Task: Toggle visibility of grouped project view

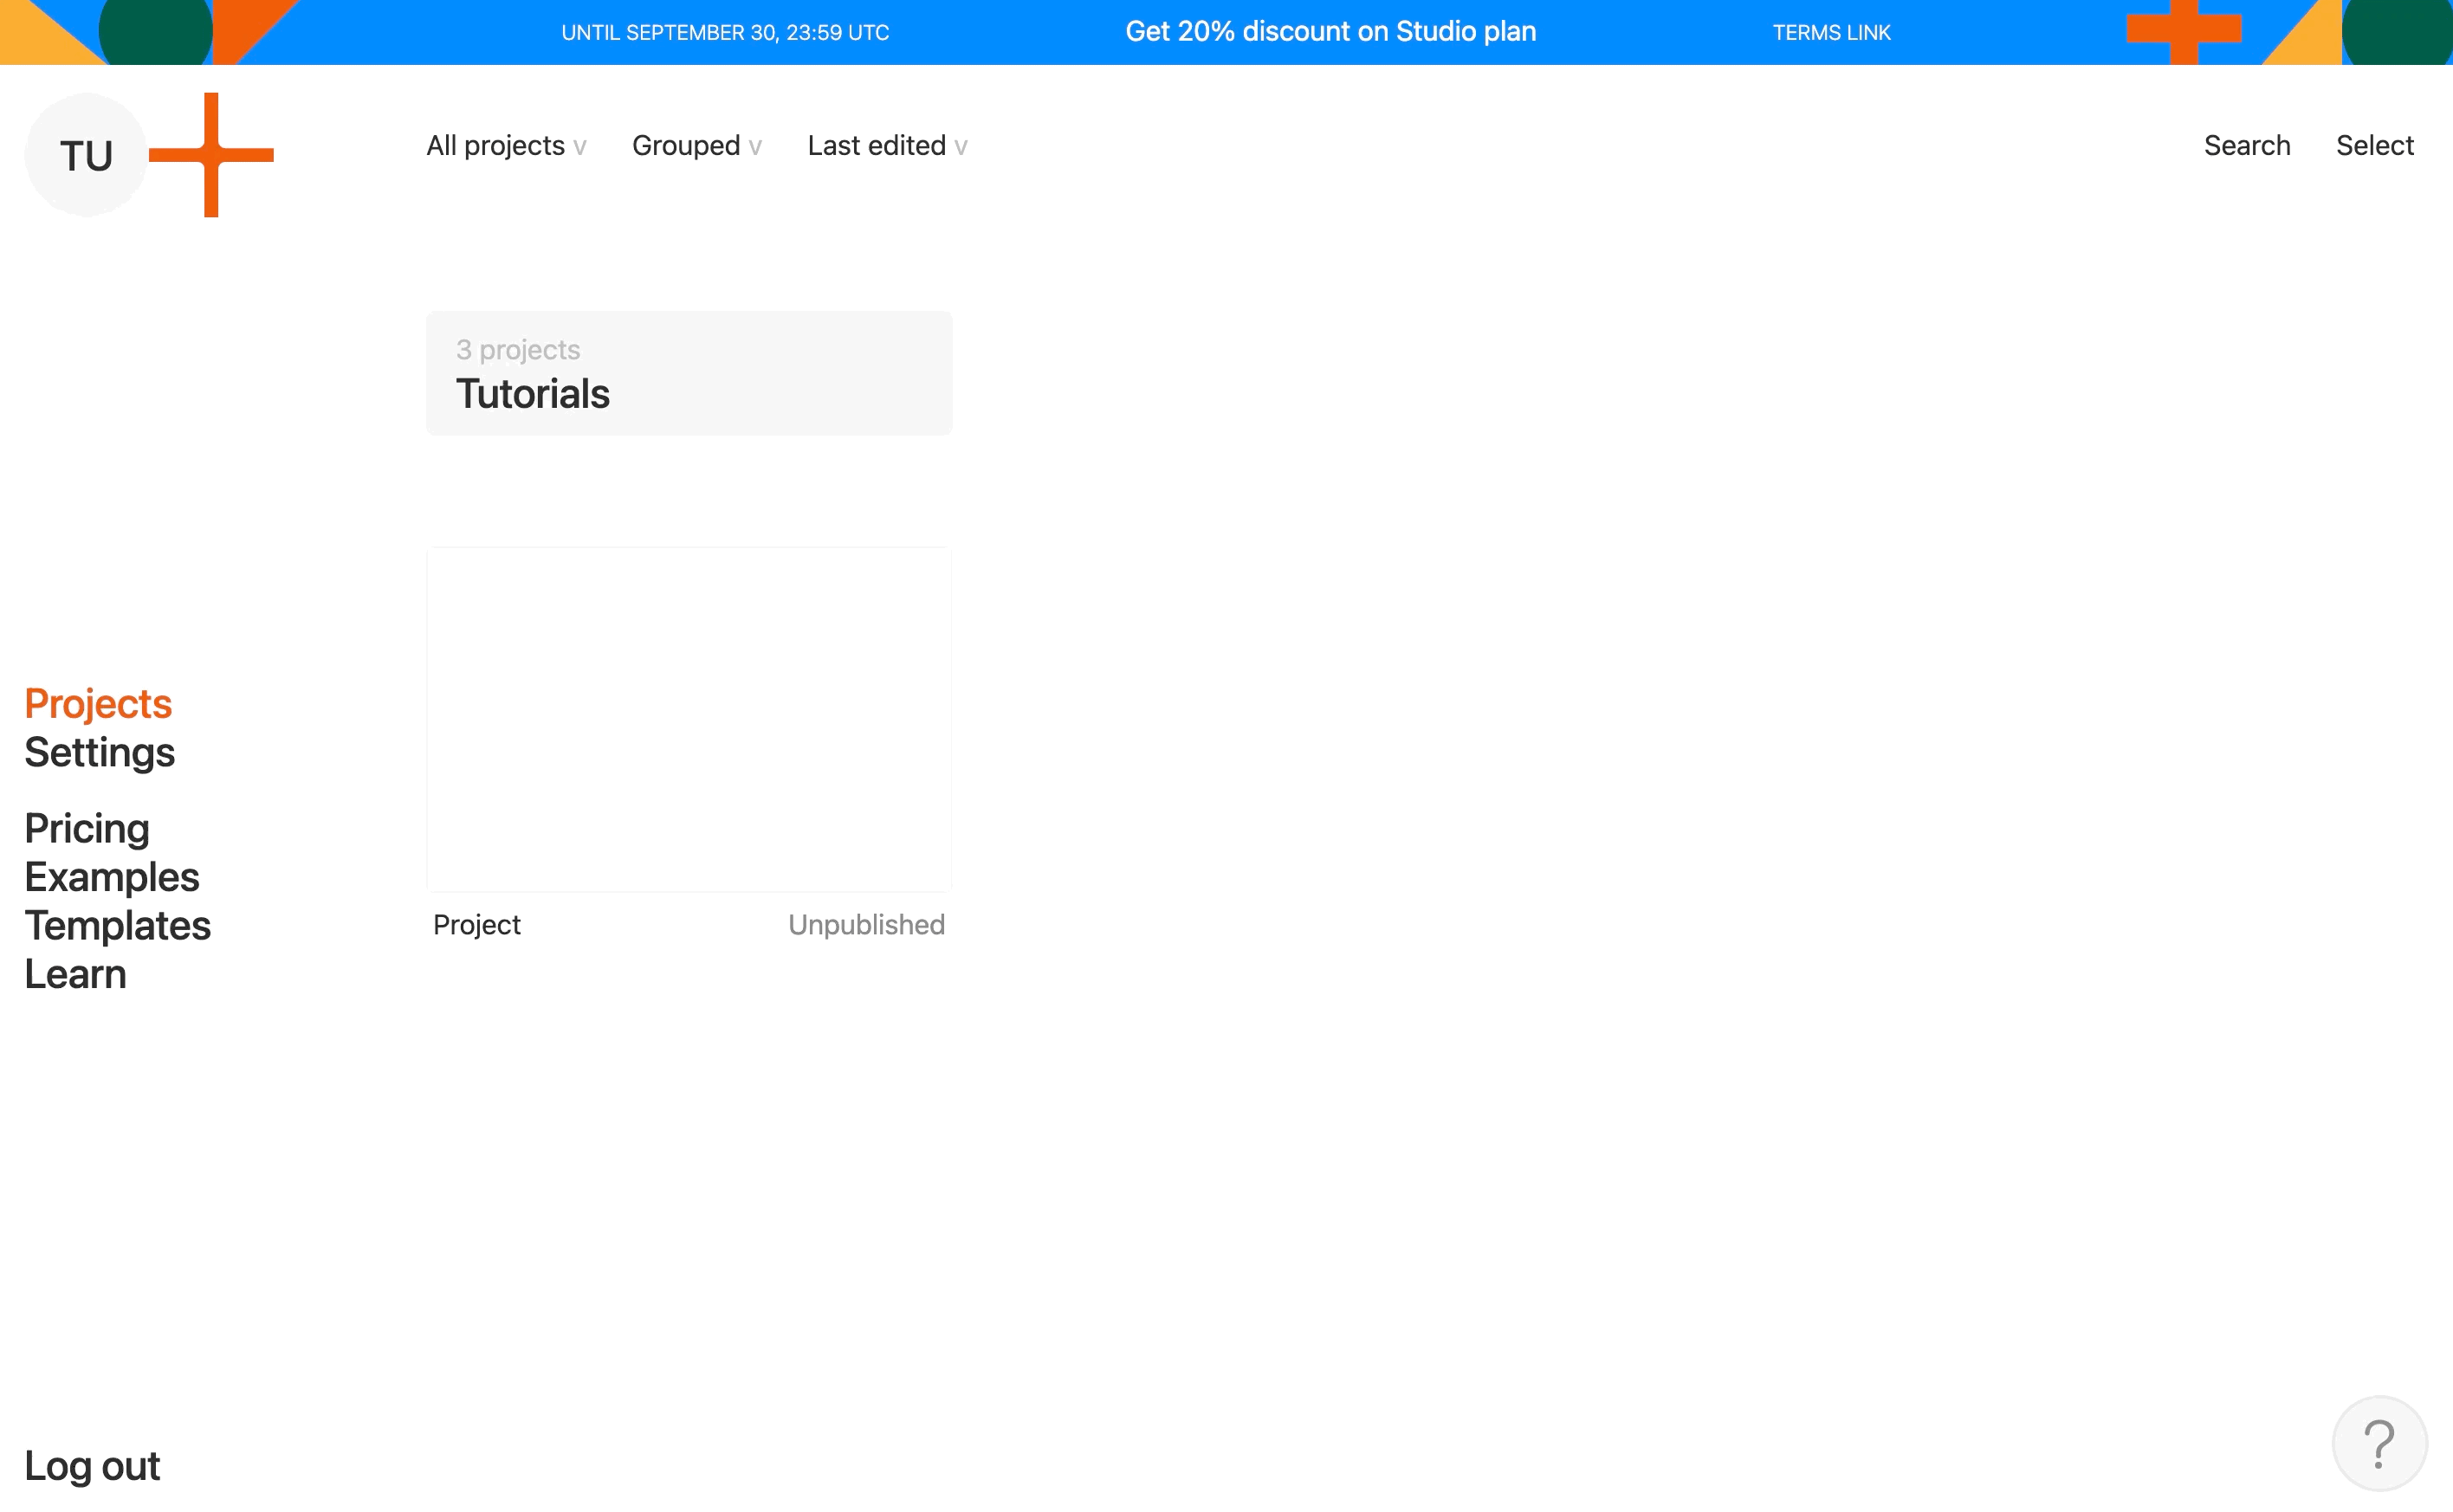Action: 696,145
